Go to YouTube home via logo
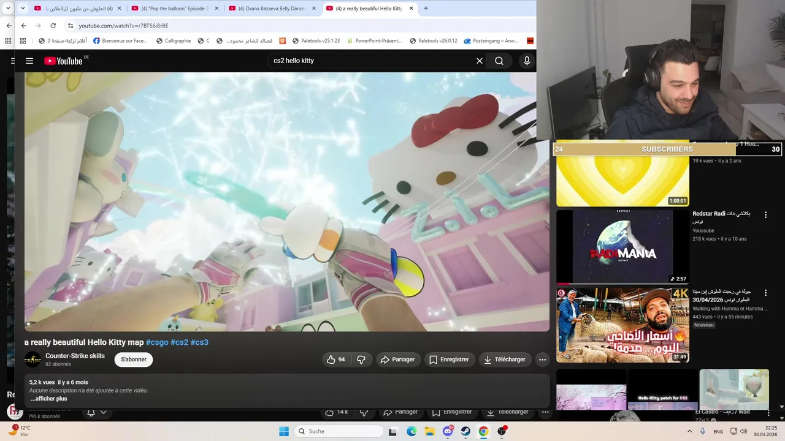The height and width of the screenshot is (441, 785). [x=63, y=61]
